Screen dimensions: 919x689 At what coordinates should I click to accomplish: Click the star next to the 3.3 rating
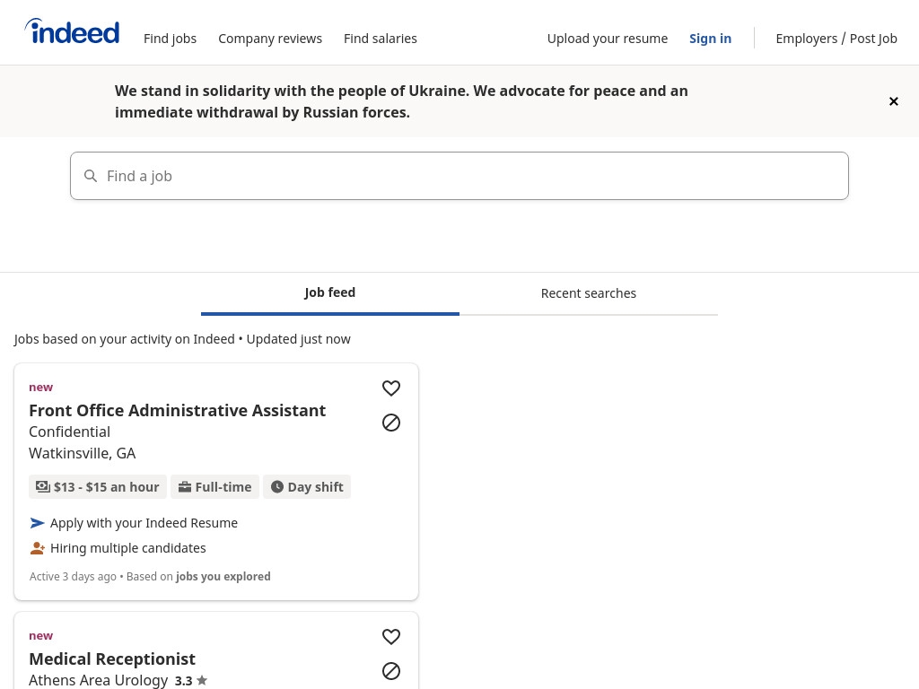coord(202,680)
